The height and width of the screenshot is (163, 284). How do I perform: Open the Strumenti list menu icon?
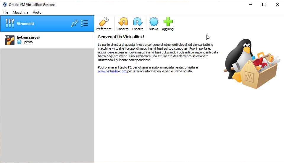point(84,23)
